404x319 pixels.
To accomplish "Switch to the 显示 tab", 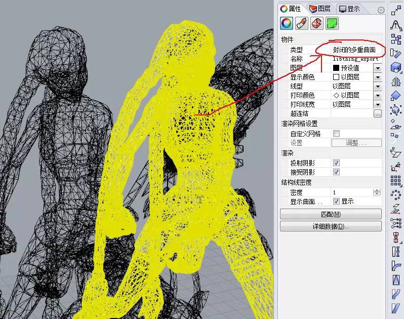I will click(349, 9).
